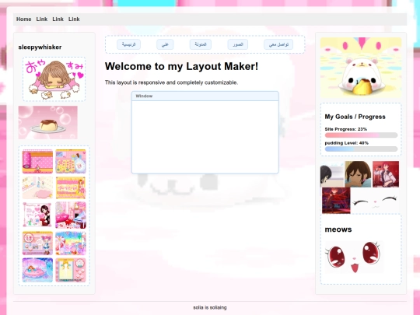Click the pudding Level bar
This screenshot has width=420, height=315.
pos(361,149)
